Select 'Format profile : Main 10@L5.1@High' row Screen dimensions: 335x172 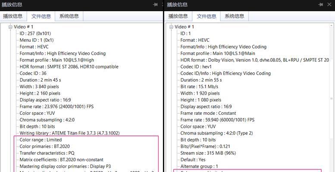pos(56,60)
